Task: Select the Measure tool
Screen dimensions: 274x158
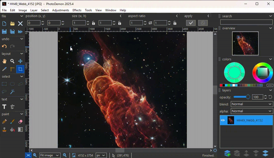Action: [x=12, y=69]
